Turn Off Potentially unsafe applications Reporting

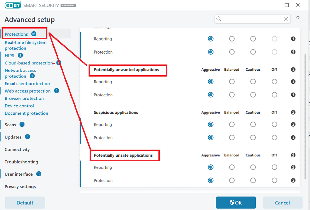tap(274, 167)
